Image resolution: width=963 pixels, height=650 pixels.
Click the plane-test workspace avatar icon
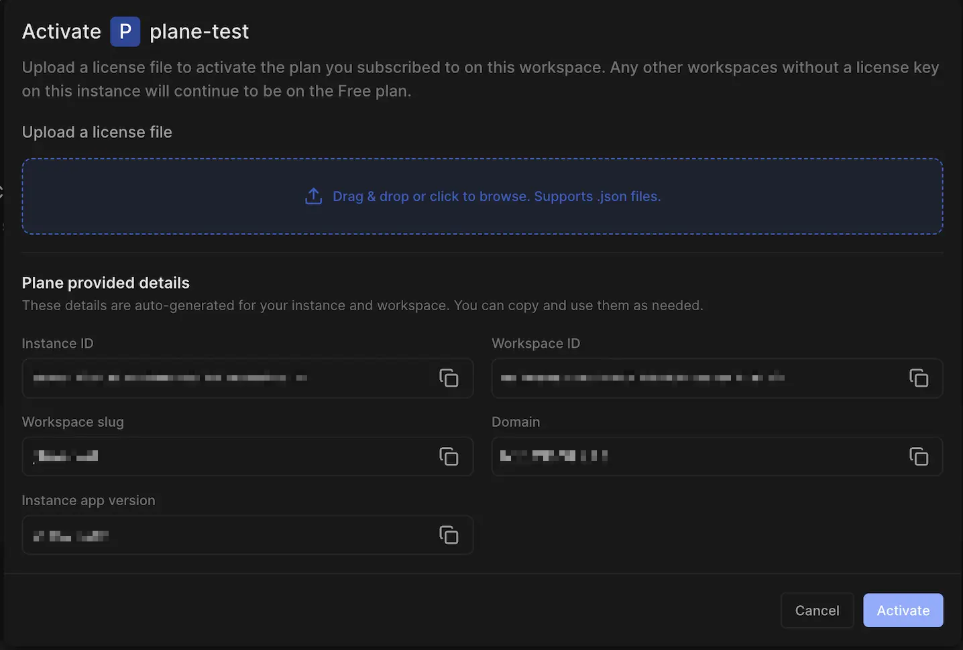(x=125, y=31)
